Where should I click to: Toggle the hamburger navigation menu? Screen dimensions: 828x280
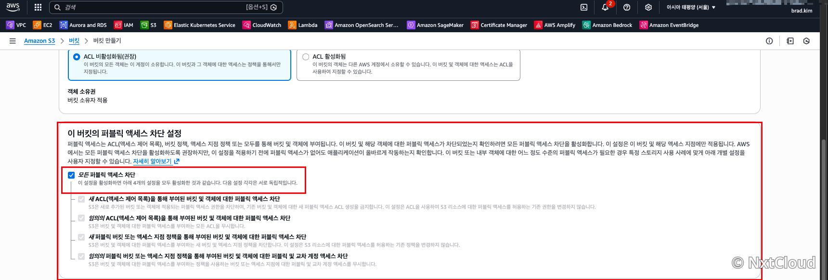(x=13, y=41)
